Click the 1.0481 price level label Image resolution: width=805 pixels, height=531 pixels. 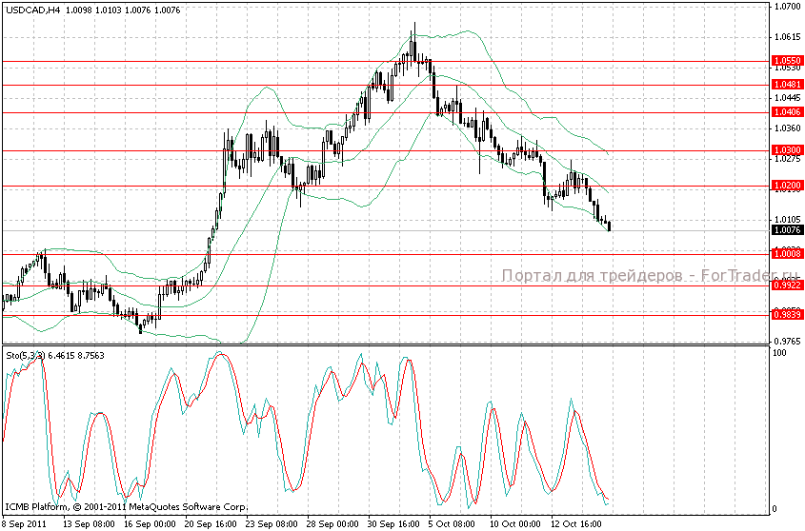click(x=787, y=85)
